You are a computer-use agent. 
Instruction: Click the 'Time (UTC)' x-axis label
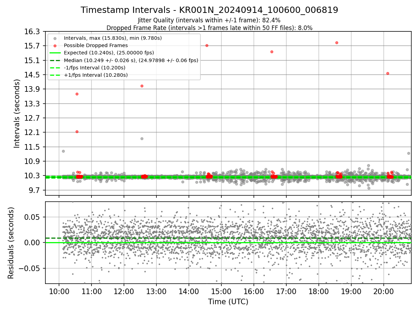pos(228,302)
